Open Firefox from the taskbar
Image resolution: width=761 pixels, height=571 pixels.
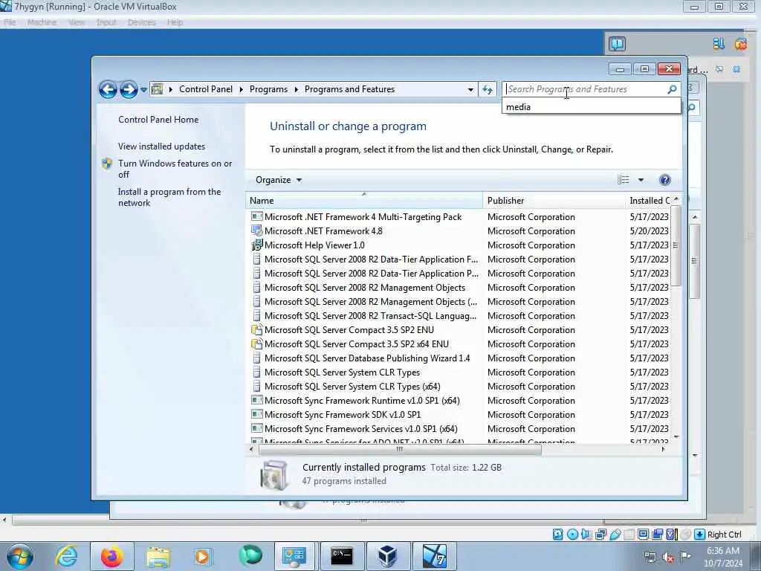pos(111,556)
